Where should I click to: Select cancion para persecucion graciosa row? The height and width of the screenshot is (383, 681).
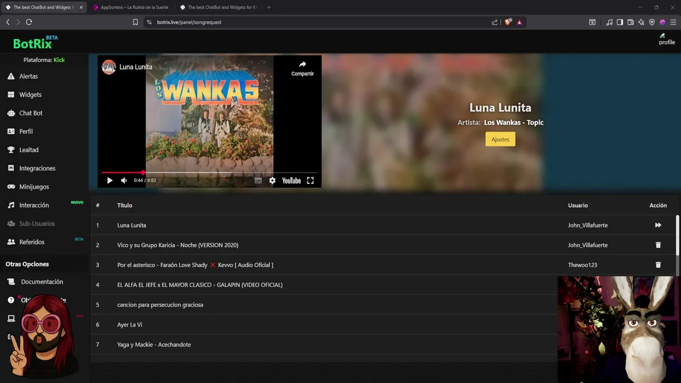pyautogui.click(x=323, y=305)
